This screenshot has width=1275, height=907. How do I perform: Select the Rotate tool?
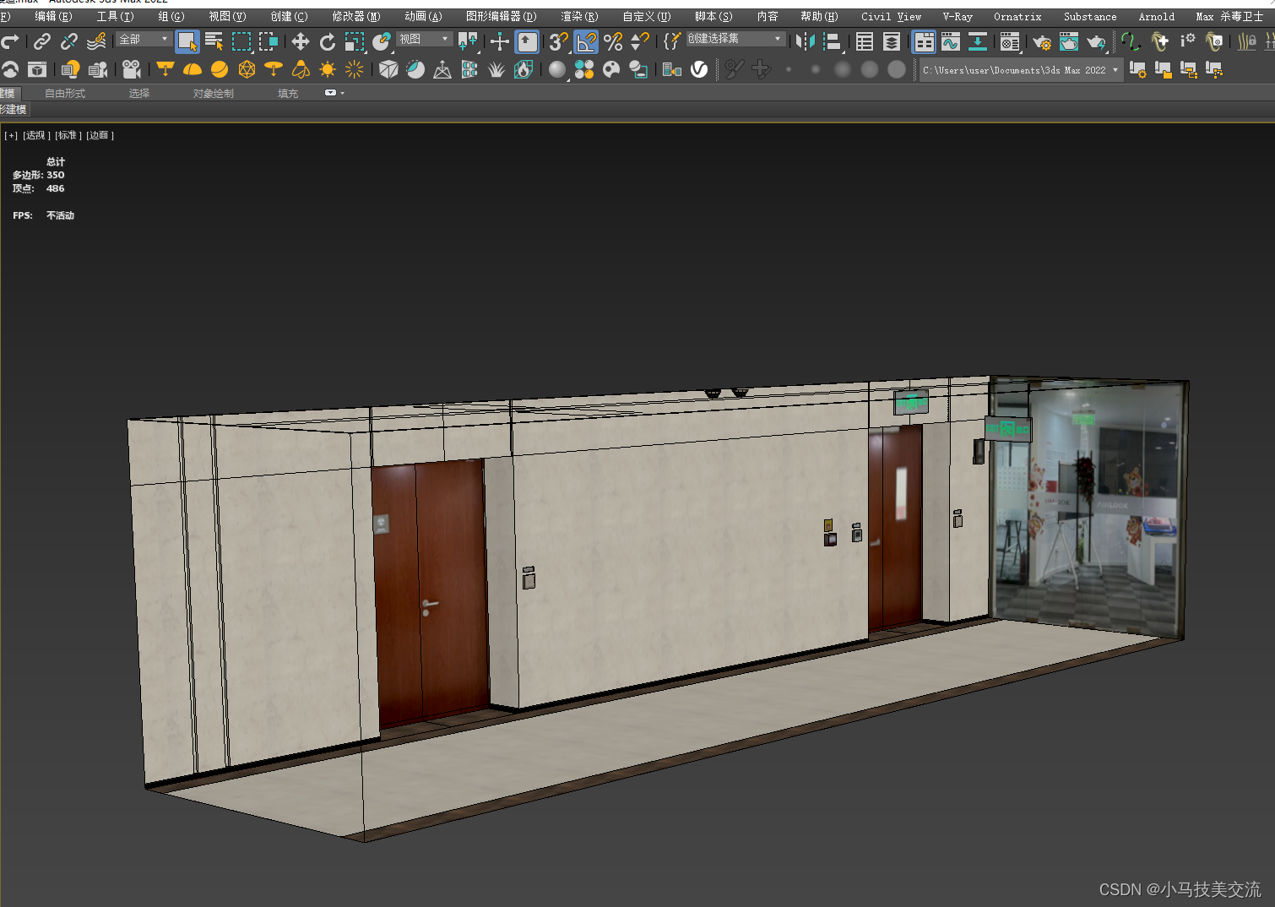tap(328, 41)
